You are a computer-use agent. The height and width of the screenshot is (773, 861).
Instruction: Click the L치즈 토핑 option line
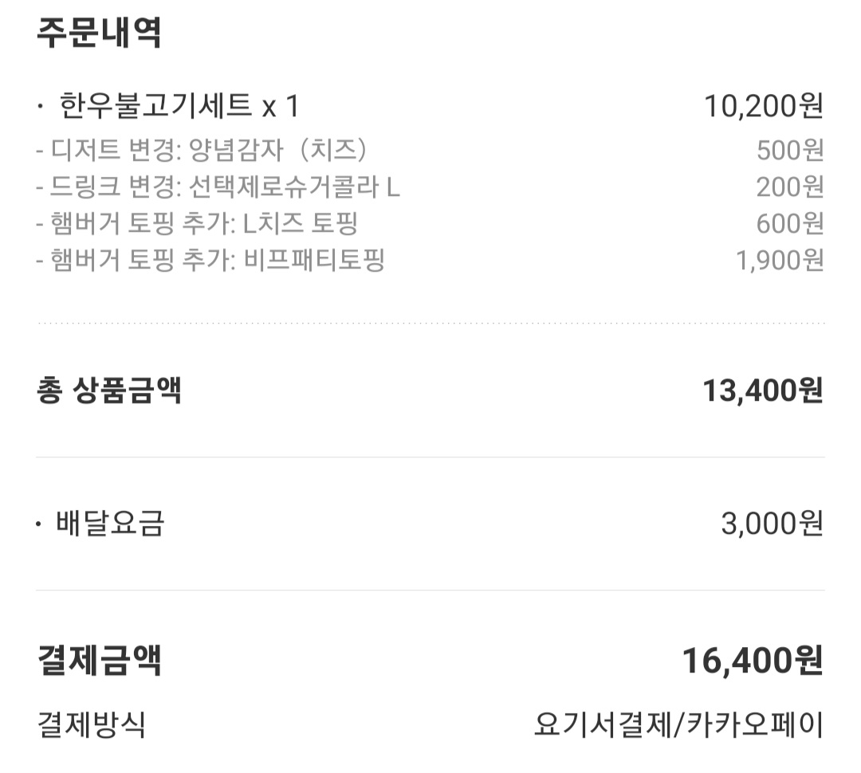197,223
